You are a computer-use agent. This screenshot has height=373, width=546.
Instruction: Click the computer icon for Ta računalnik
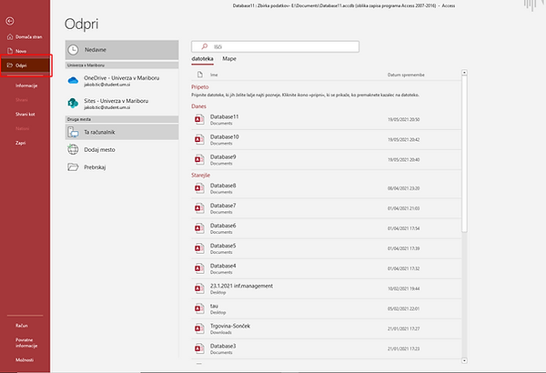click(x=73, y=132)
